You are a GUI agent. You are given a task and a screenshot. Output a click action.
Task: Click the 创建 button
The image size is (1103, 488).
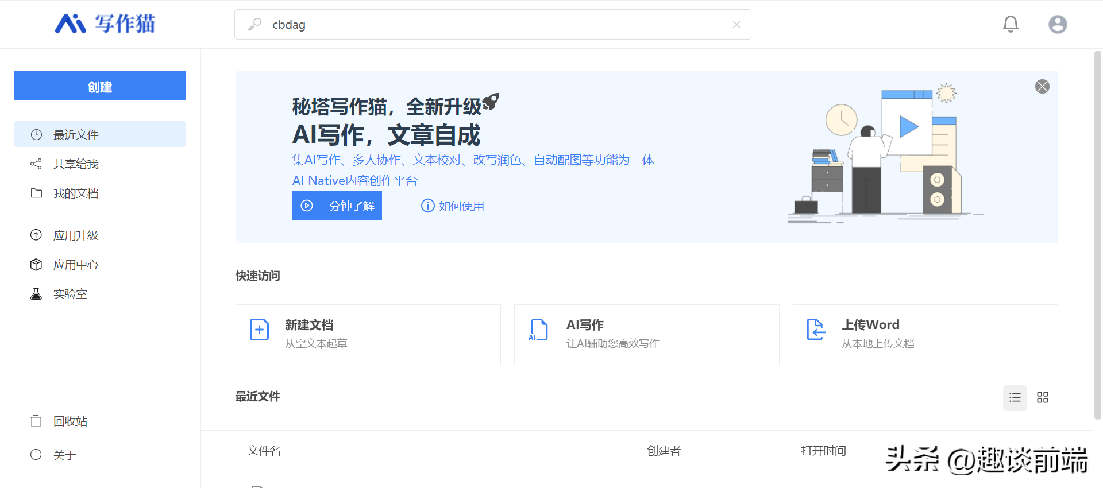100,86
